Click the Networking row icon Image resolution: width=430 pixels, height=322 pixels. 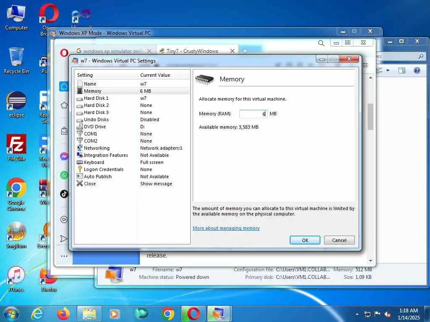click(80, 148)
